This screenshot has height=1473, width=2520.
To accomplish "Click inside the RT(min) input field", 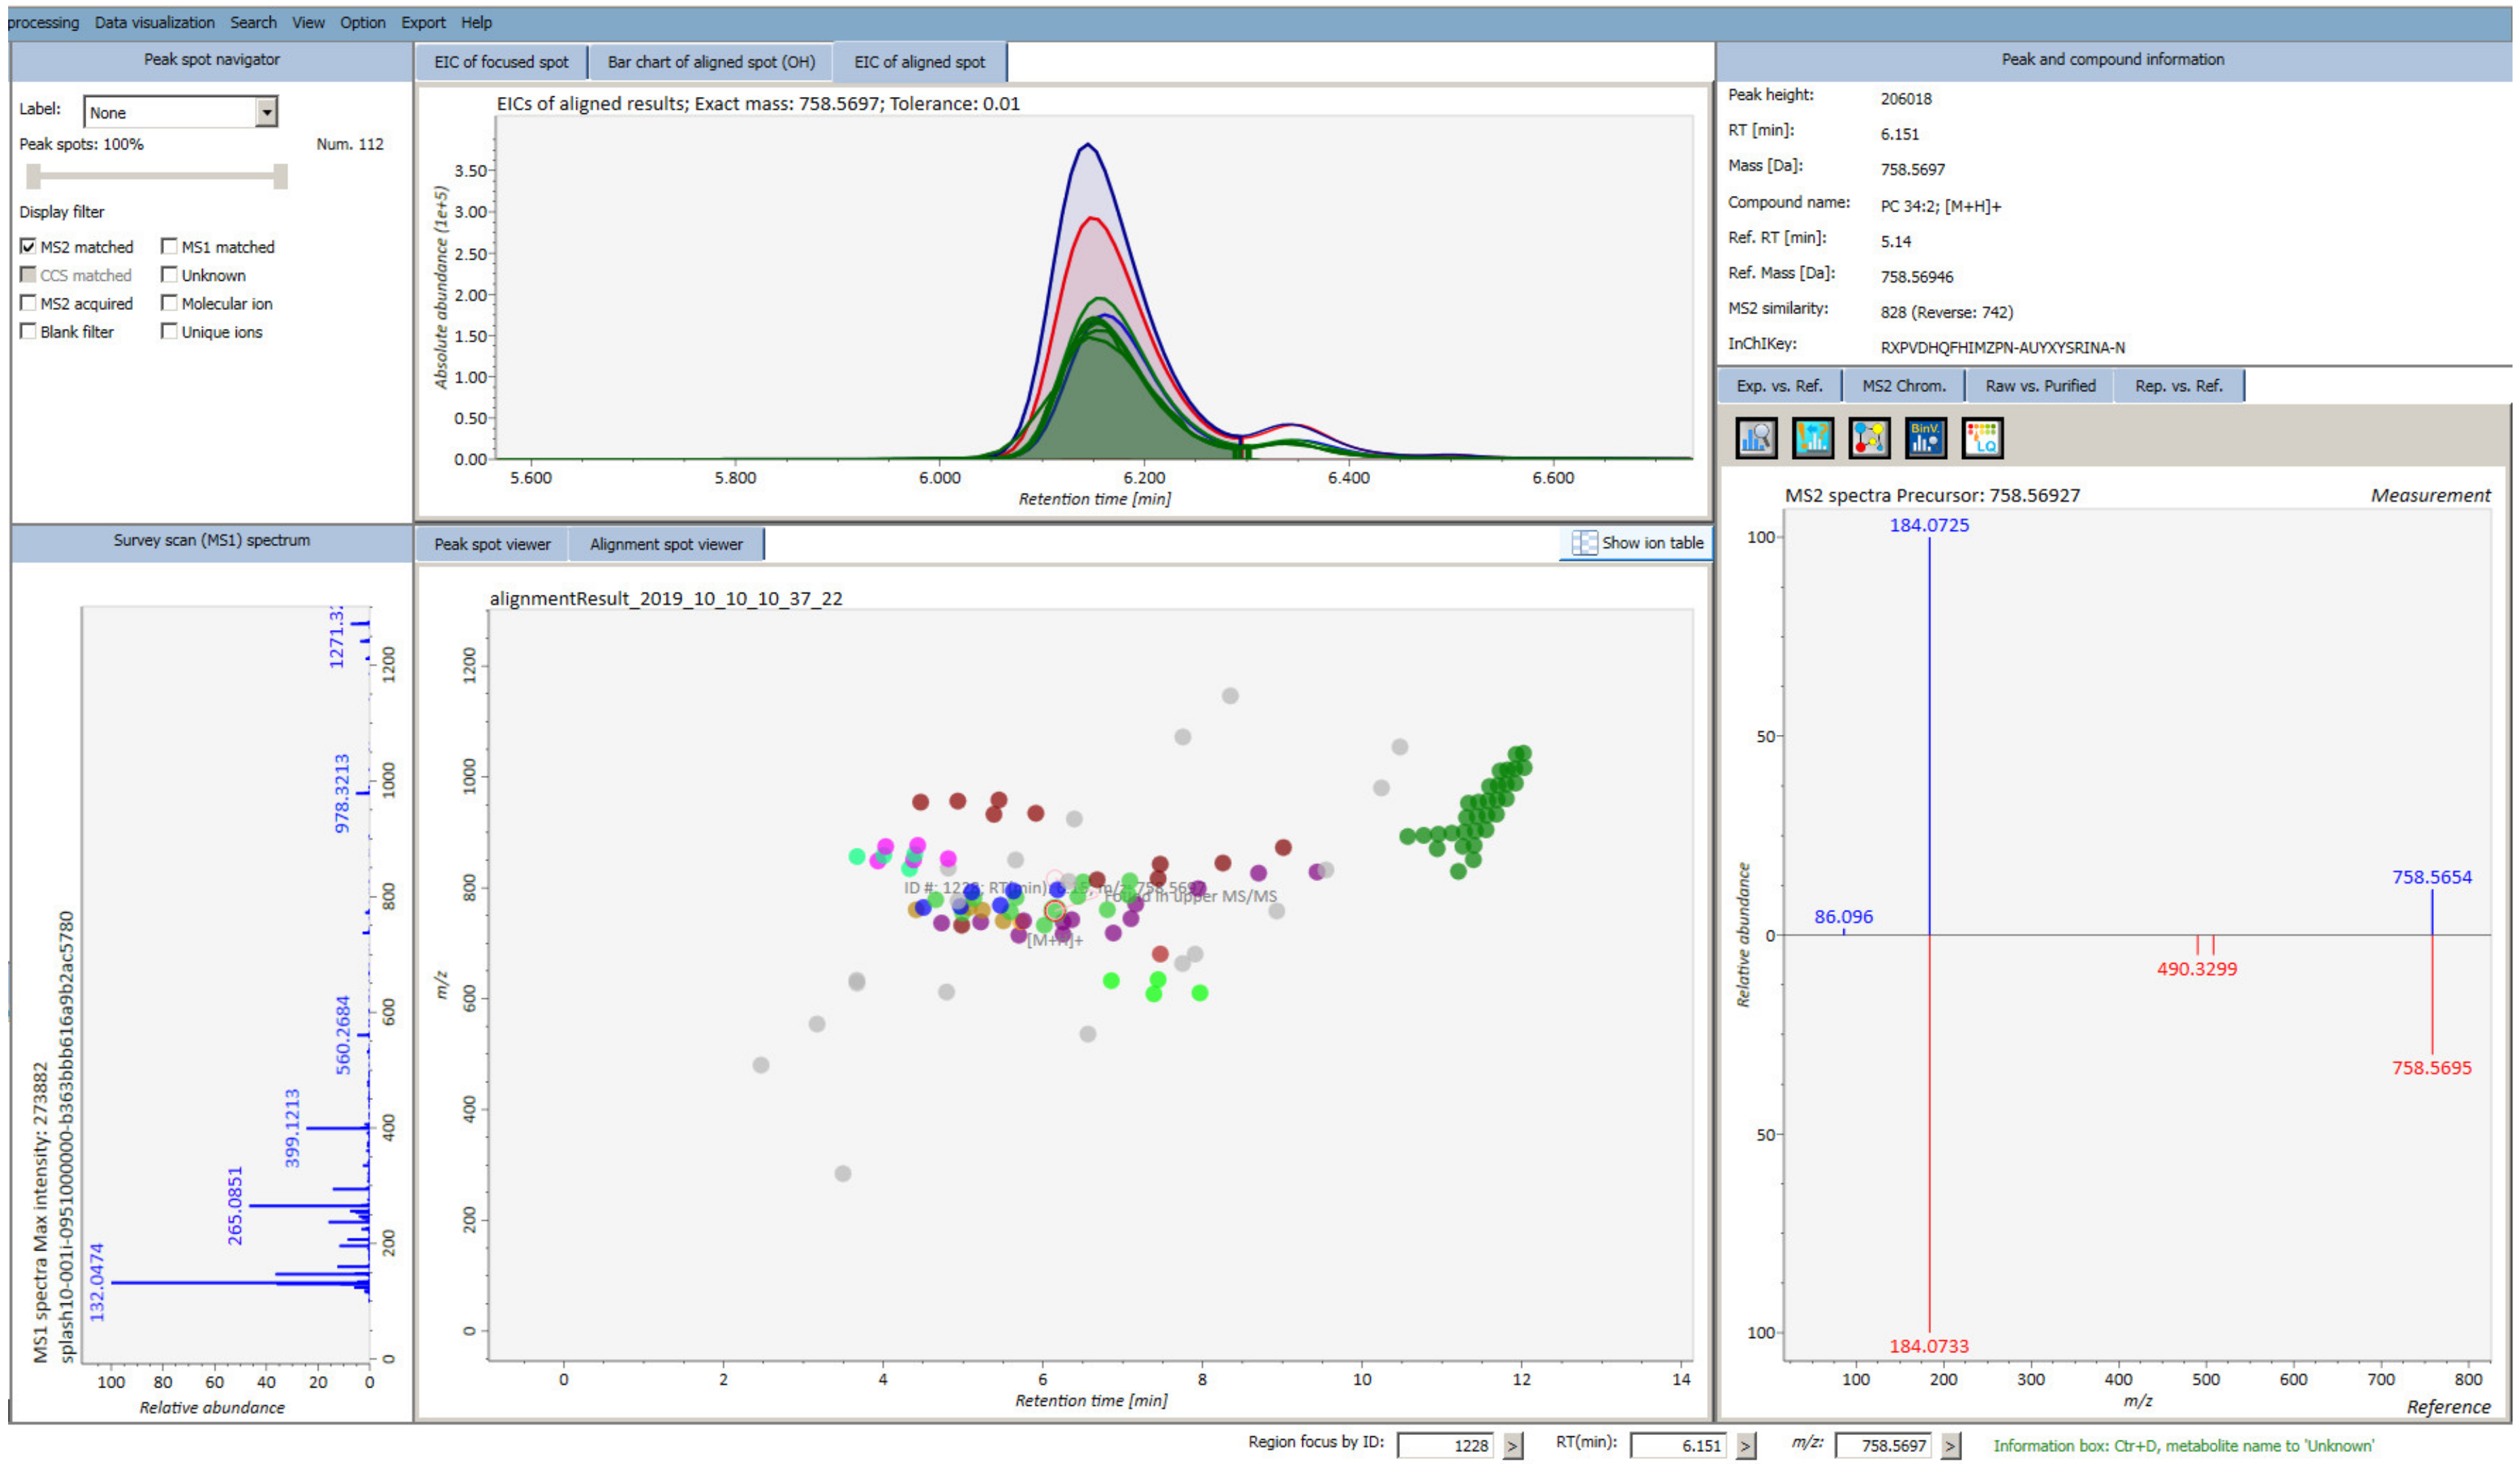I will pyautogui.click(x=1678, y=1446).
